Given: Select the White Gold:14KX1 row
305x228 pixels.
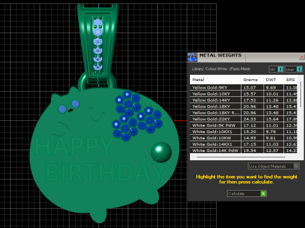Looking at the screenshot, I should (244, 144).
